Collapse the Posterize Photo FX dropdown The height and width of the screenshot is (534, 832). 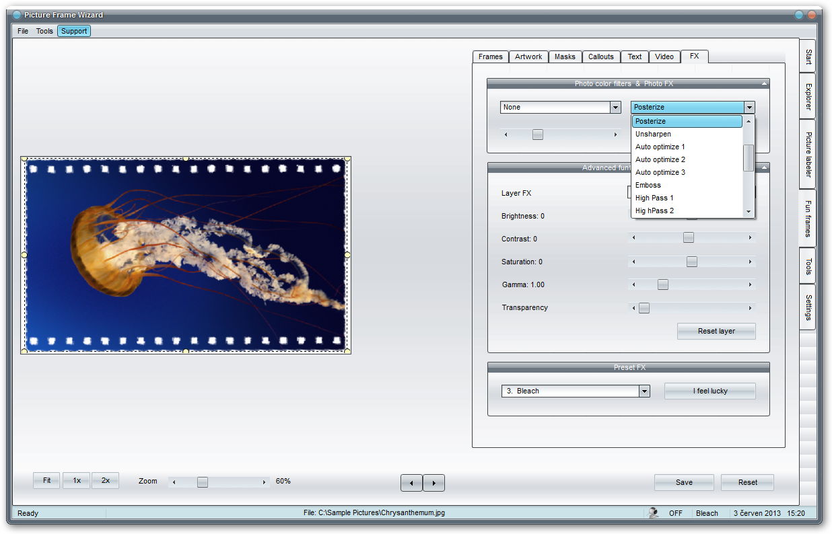click(x=749, y=108)
